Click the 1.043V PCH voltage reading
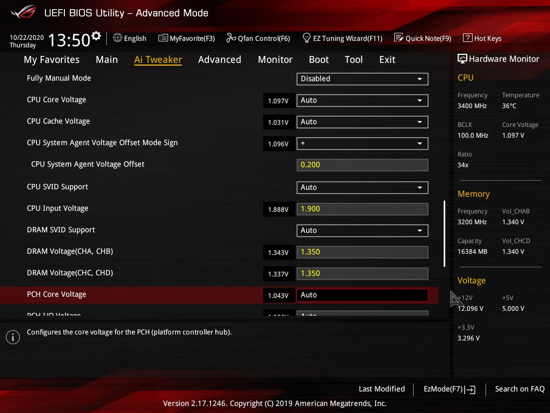 (278, 295)
